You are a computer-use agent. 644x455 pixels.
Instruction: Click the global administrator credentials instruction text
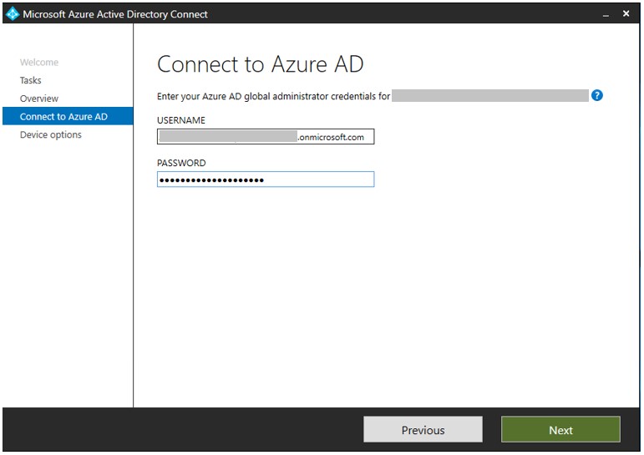(x=273, y=96)
